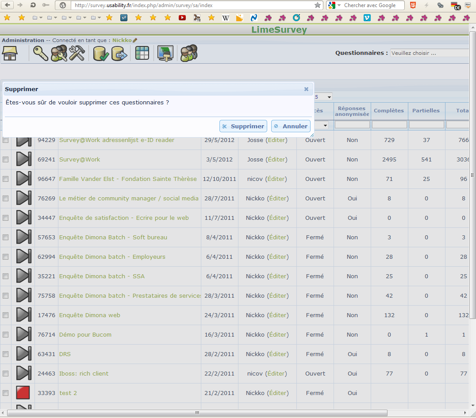Select the checkbox for DRS survey
476x418 pixels.
pyautogui.click(x=6, y=354)
